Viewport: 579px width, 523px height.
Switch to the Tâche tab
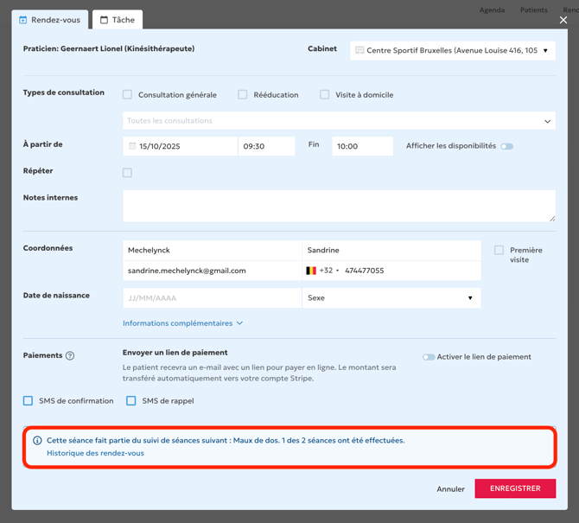click(118, 20)
